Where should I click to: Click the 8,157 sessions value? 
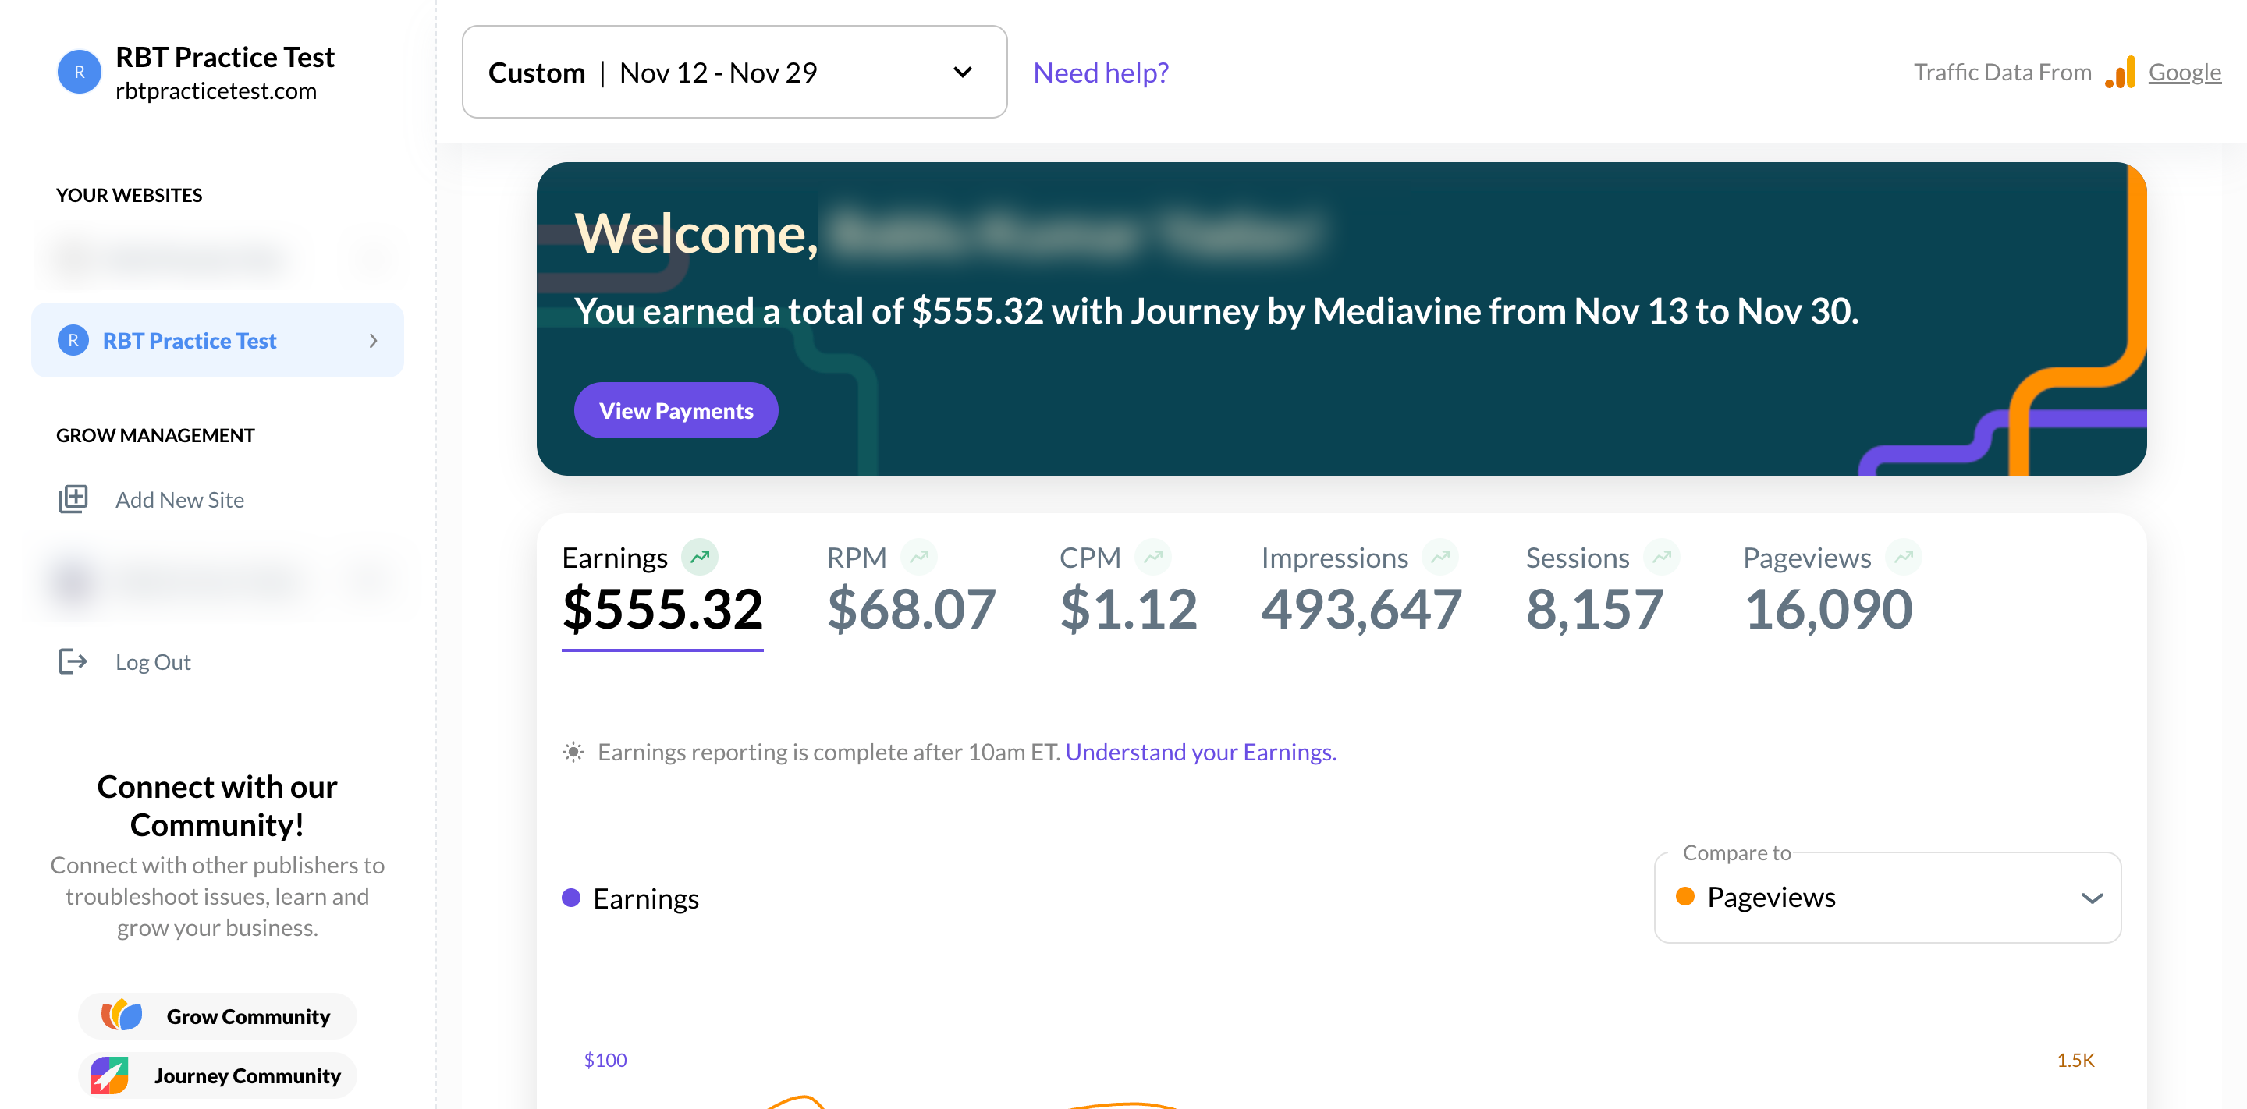pos(1596,608)
